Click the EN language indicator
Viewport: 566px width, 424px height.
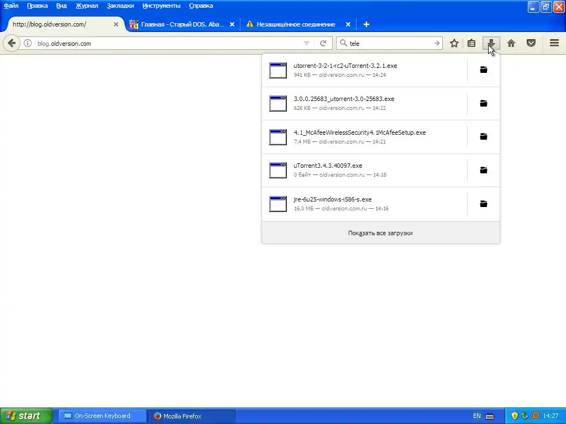477,416
